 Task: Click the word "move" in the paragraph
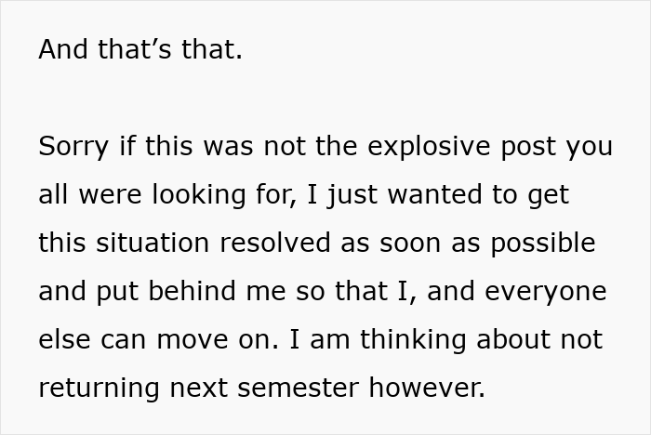(x=191, y=340)
